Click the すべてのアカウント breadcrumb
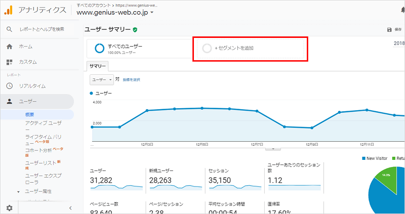 (x=94, y=5)
